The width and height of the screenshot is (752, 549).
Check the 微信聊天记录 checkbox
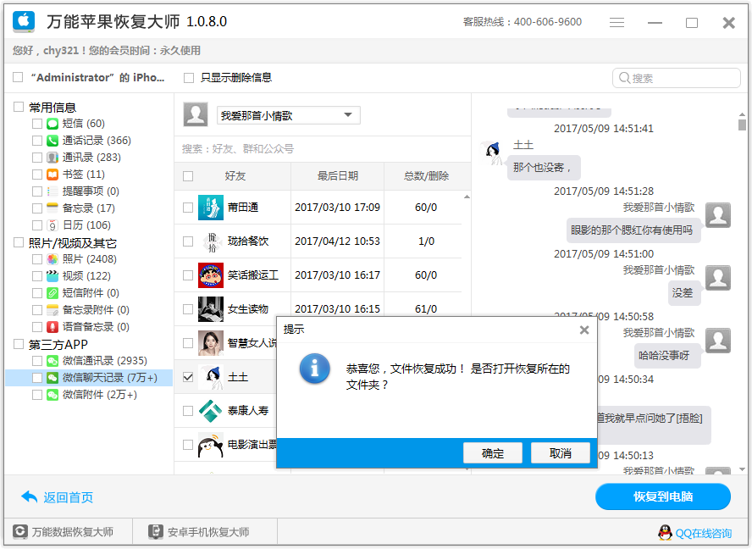[37, 378]
